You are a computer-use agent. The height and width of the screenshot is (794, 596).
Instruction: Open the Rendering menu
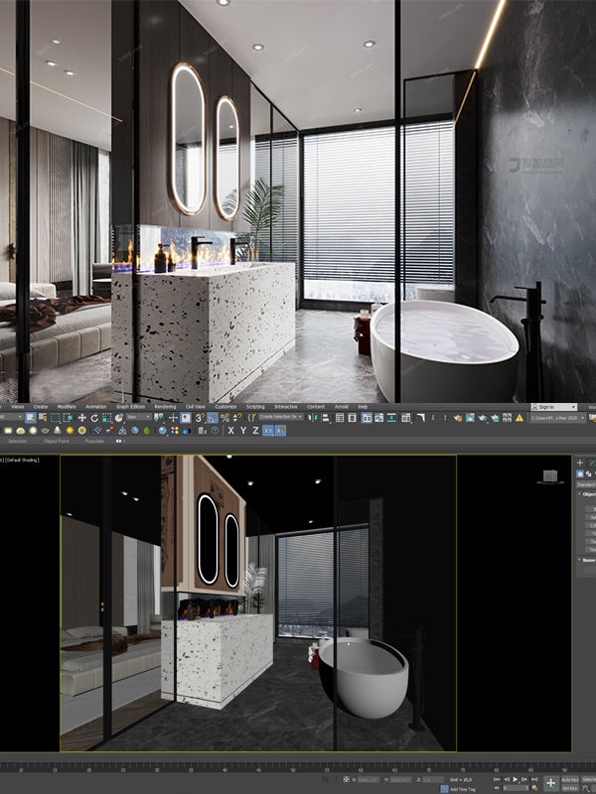click(x=165, y=407)
